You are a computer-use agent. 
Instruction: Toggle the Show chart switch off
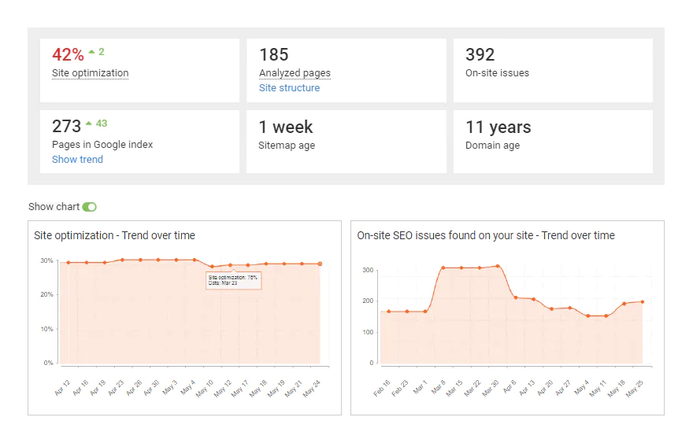pos(89,207)
